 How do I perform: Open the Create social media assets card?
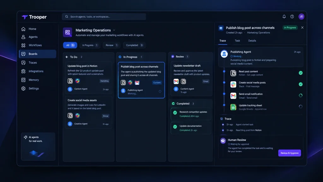[x=89, y=112]
